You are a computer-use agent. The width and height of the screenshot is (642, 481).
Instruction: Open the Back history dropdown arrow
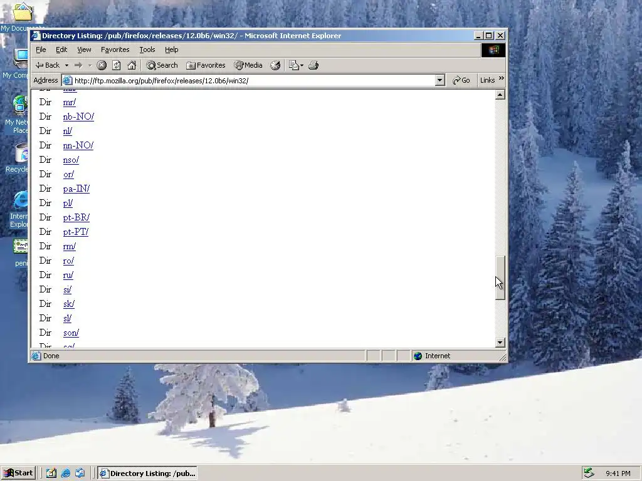point(66,65)
